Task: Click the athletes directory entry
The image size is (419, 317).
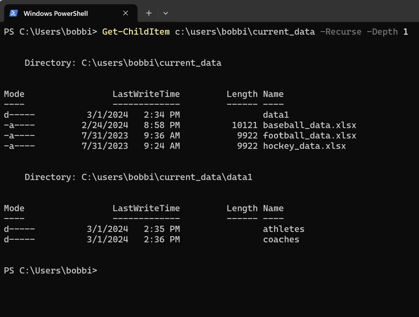Action: 283,229
